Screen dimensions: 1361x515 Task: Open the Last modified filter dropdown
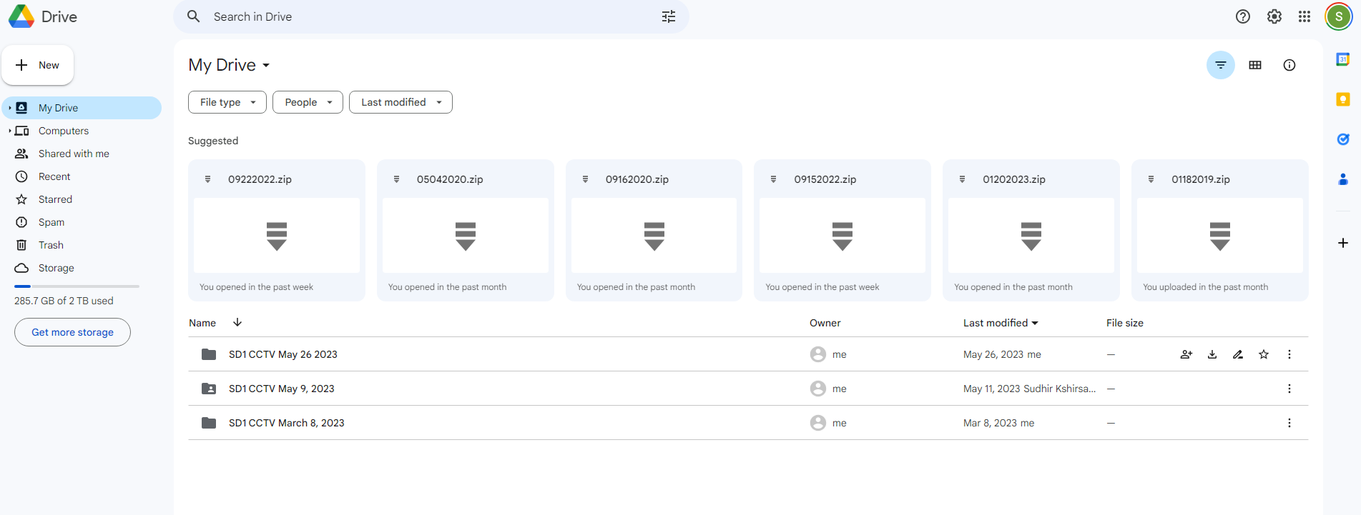[401, 102]
